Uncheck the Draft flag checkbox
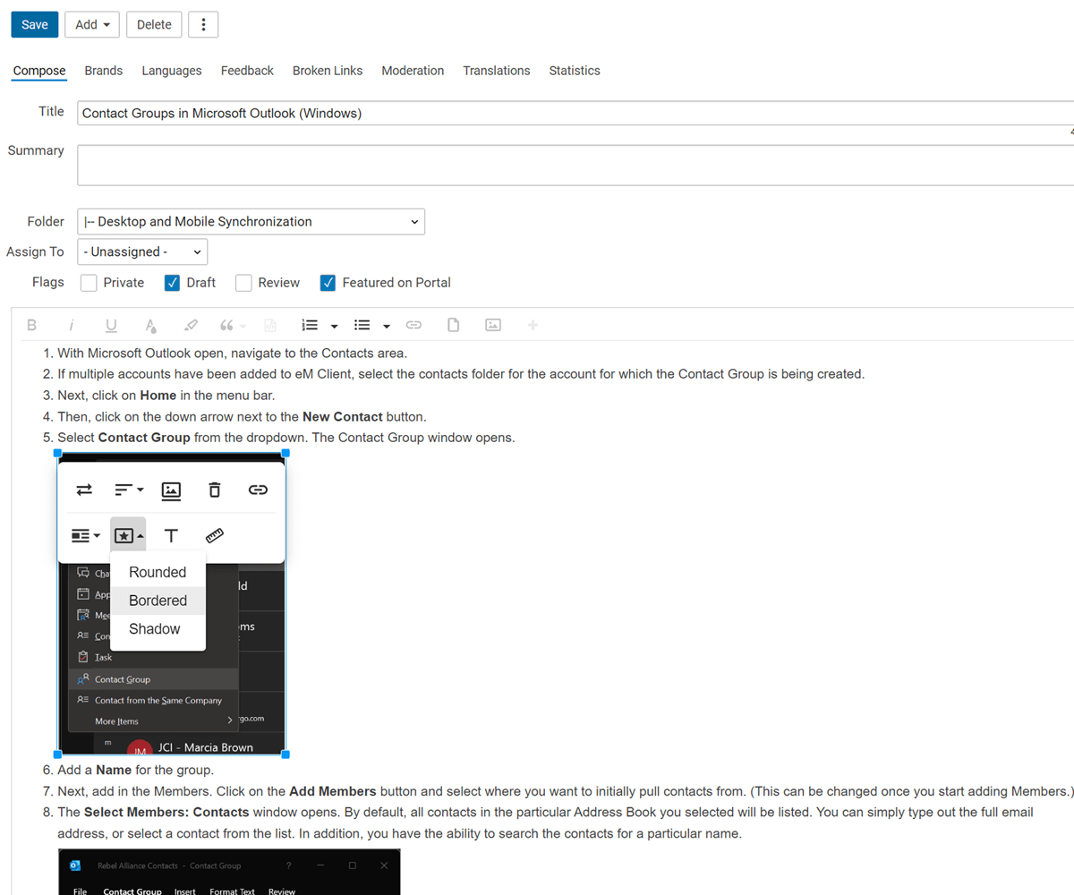Image resolution: width=1074 pixels, height=895 pixels. pos(173,283)
